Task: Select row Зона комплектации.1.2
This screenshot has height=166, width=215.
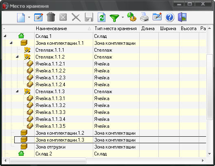Action: click(x=104, y=133)
